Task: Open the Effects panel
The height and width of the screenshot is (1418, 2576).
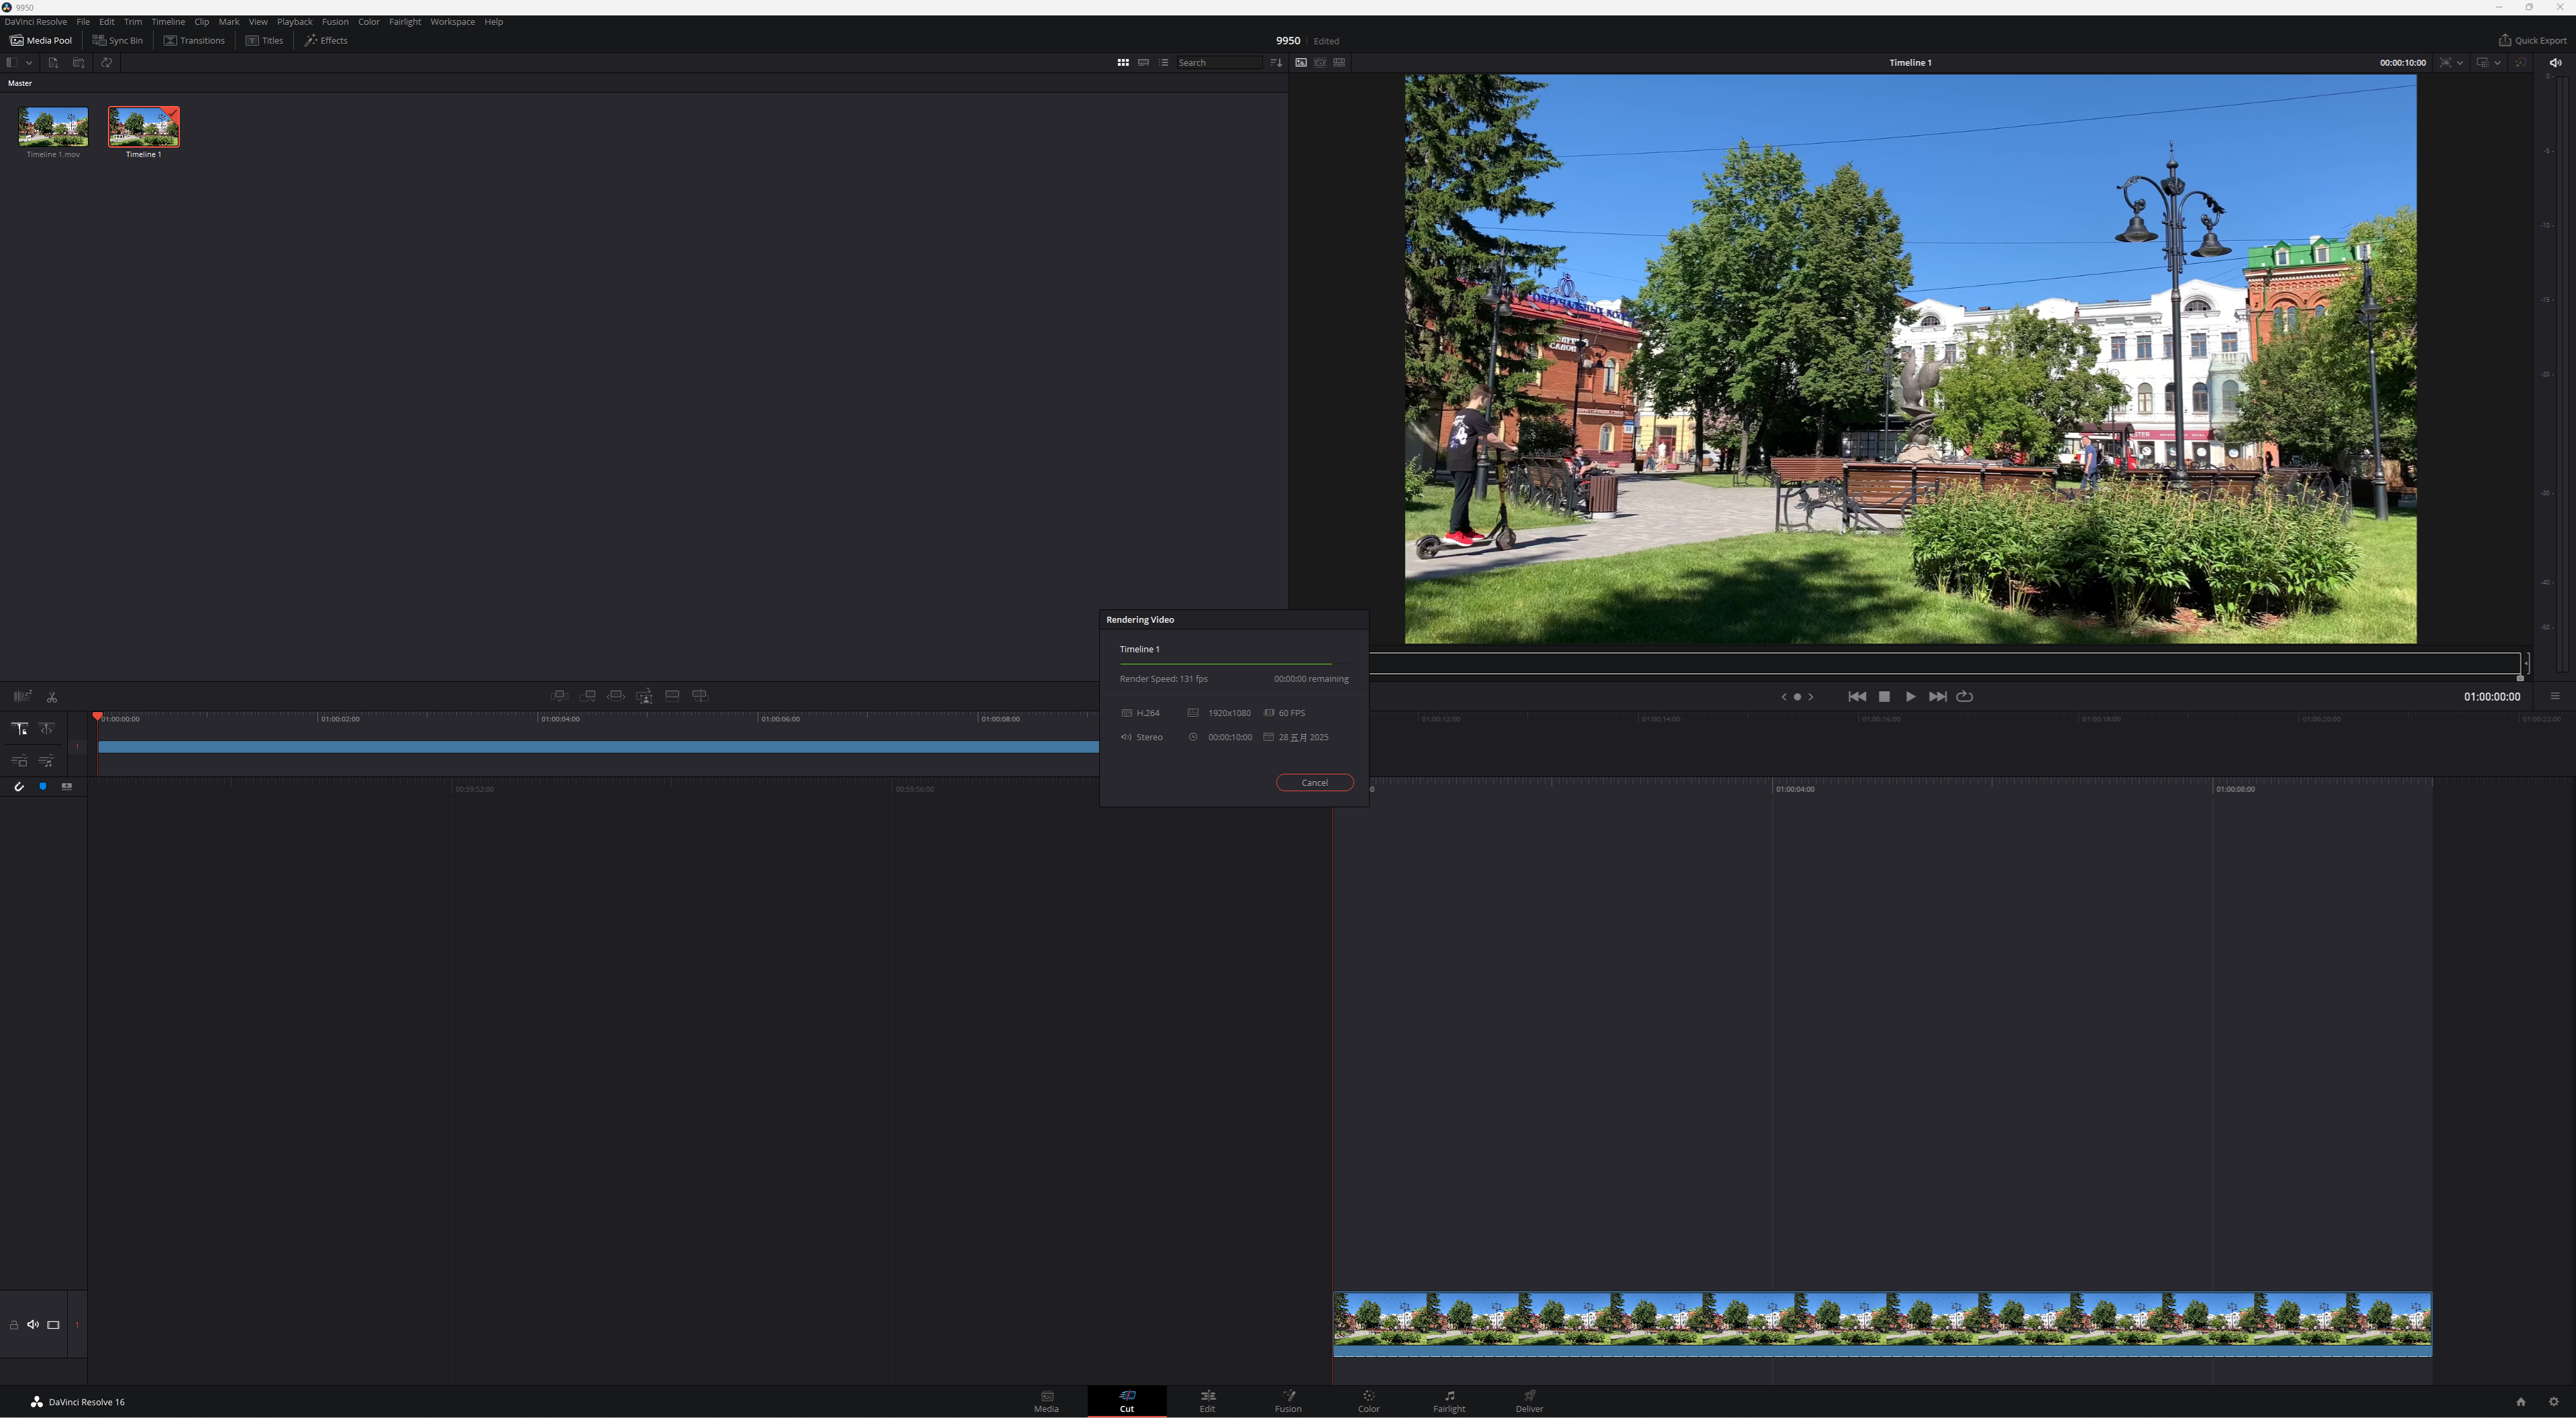Action: pos(326,41)
